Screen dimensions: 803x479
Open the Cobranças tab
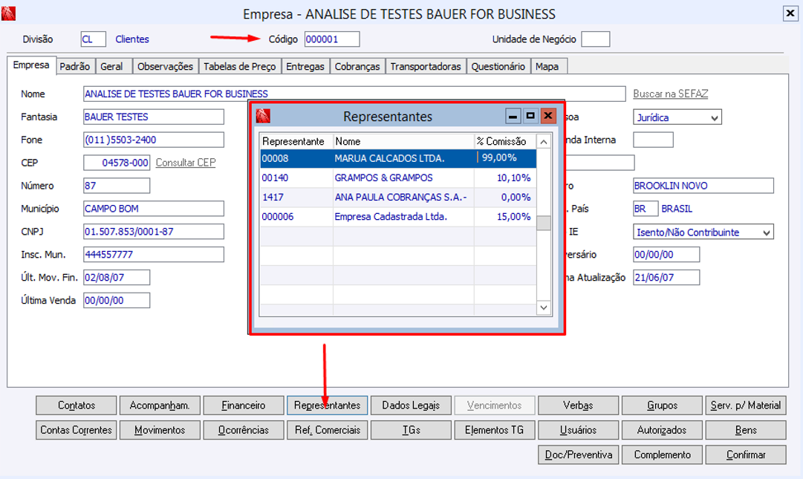[x=357, y=67]
